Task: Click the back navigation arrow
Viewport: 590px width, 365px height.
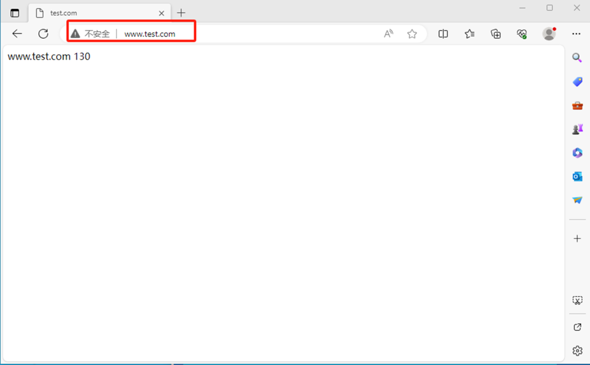Action: click(x=17, y=34)
